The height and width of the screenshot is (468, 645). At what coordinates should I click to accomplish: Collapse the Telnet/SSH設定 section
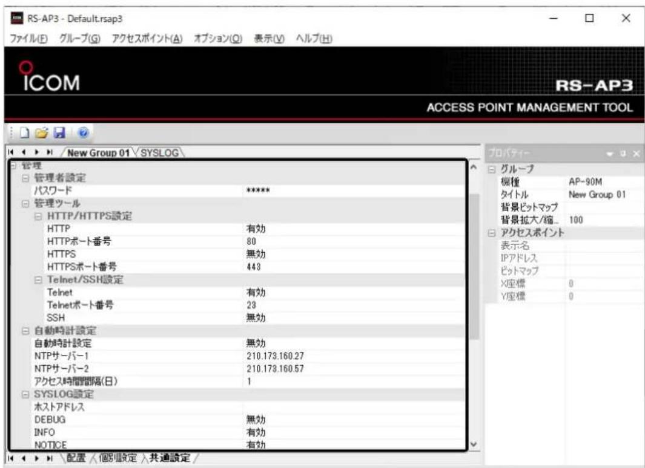coord(38,280)
